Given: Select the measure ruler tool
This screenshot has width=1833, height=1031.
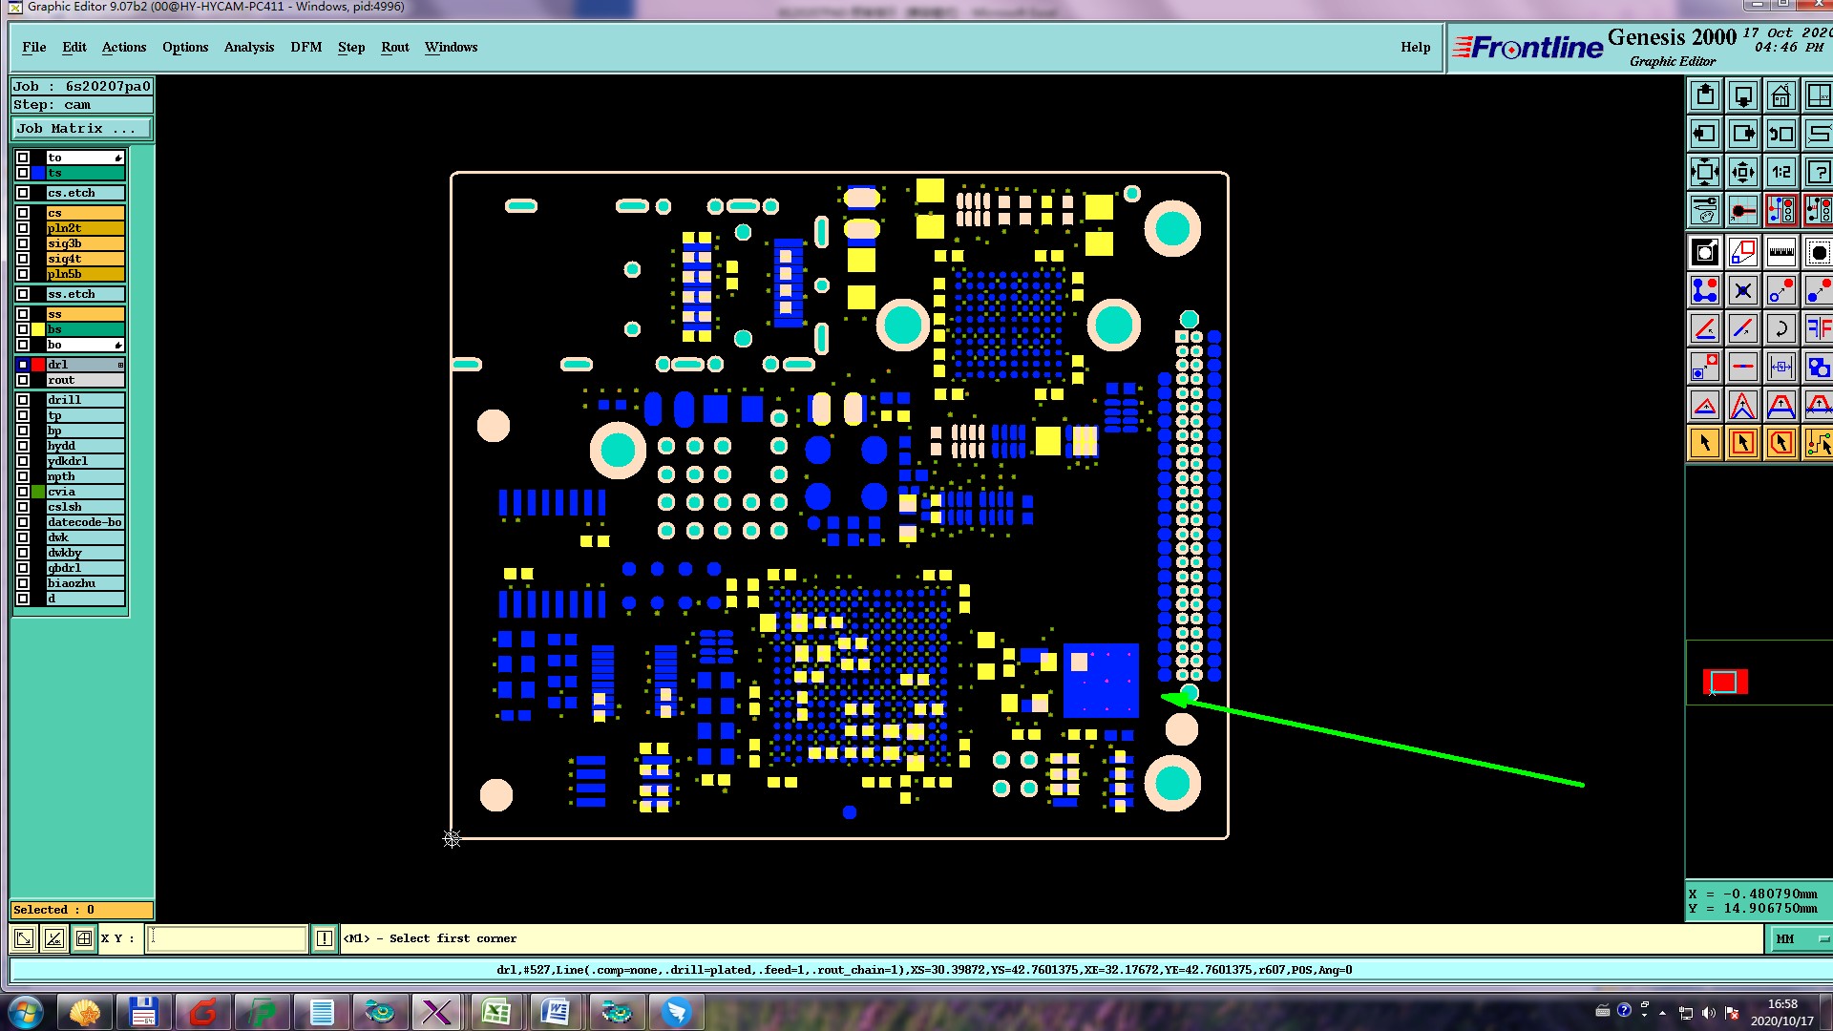Looking at the screenshot, I should 1780,253.
